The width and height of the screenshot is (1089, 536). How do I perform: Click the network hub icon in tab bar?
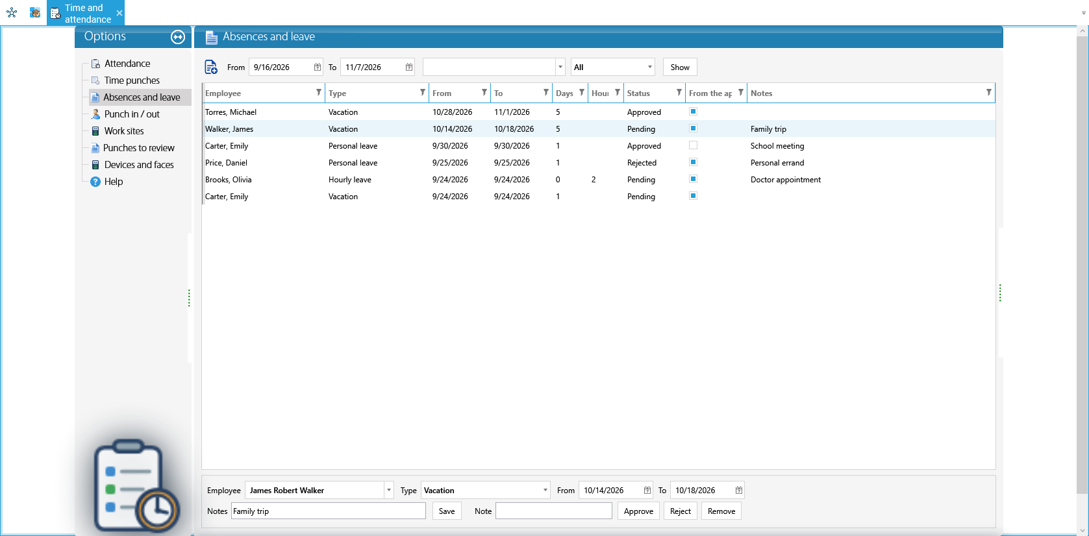[x=12, y=12]
